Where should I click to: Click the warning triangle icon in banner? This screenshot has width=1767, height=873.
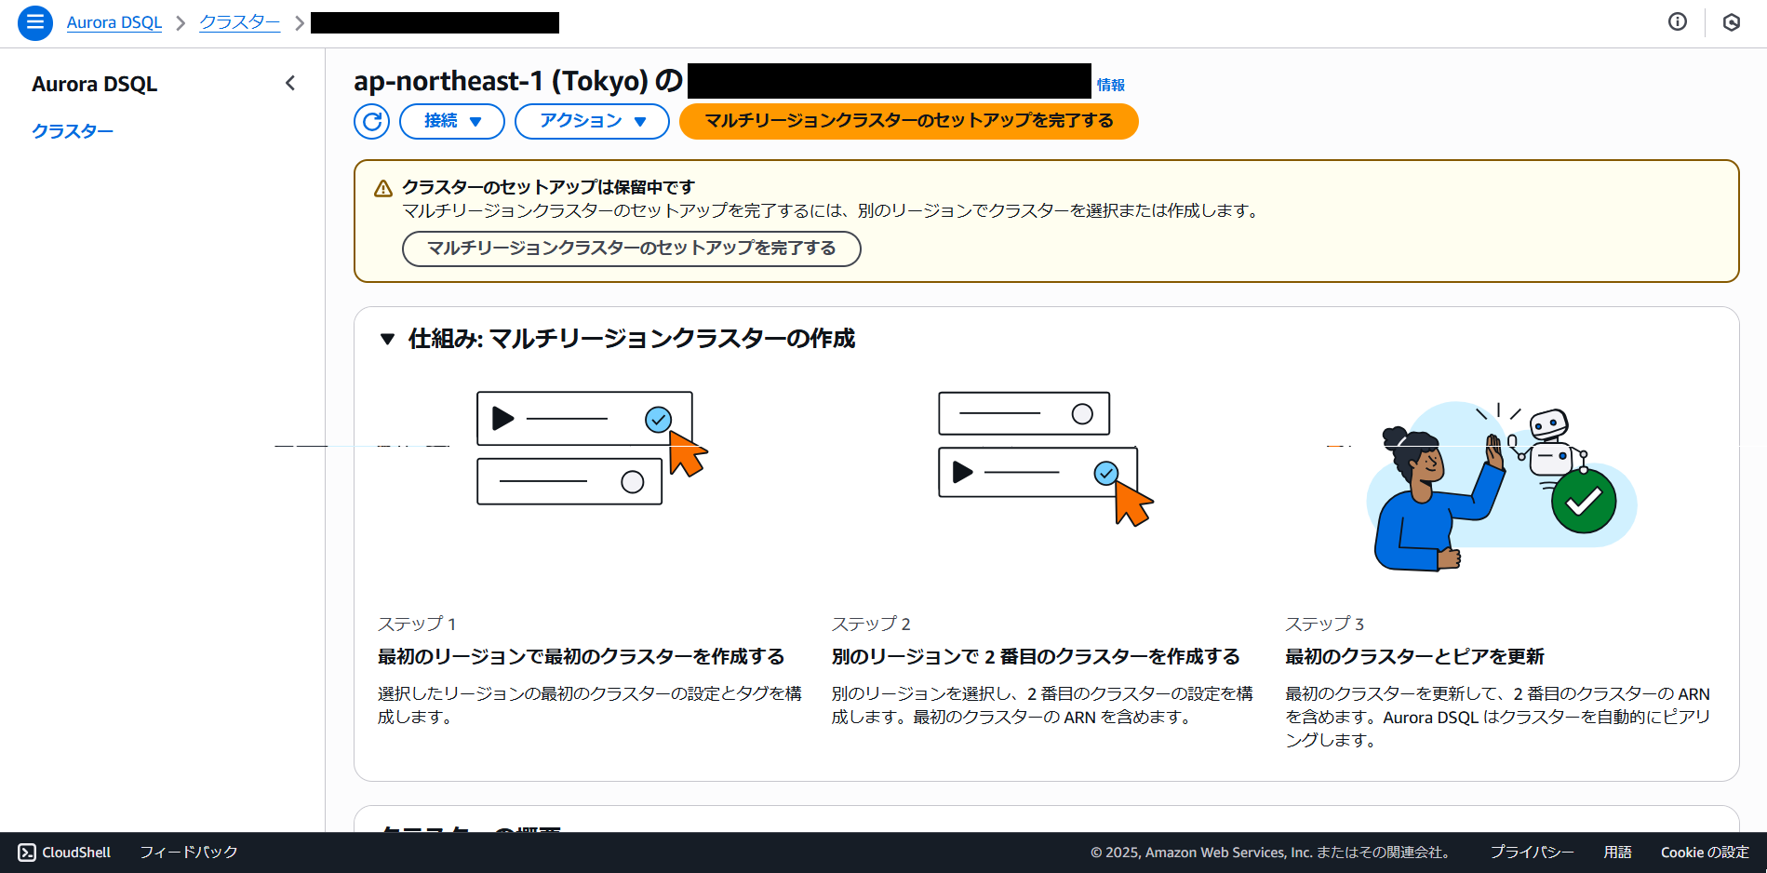[x=383, y=189]
